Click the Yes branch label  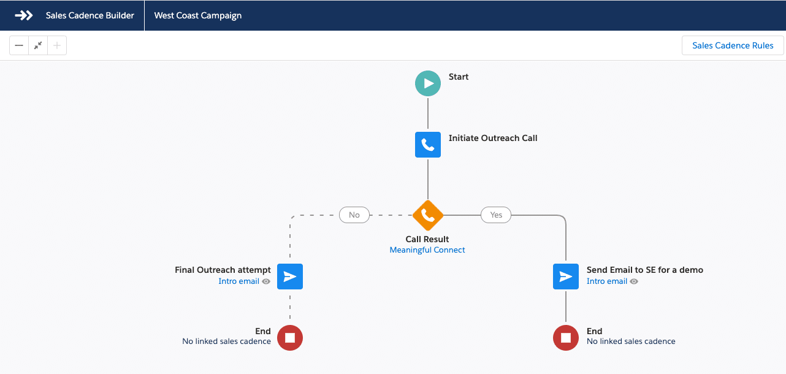tap(496, 215)
